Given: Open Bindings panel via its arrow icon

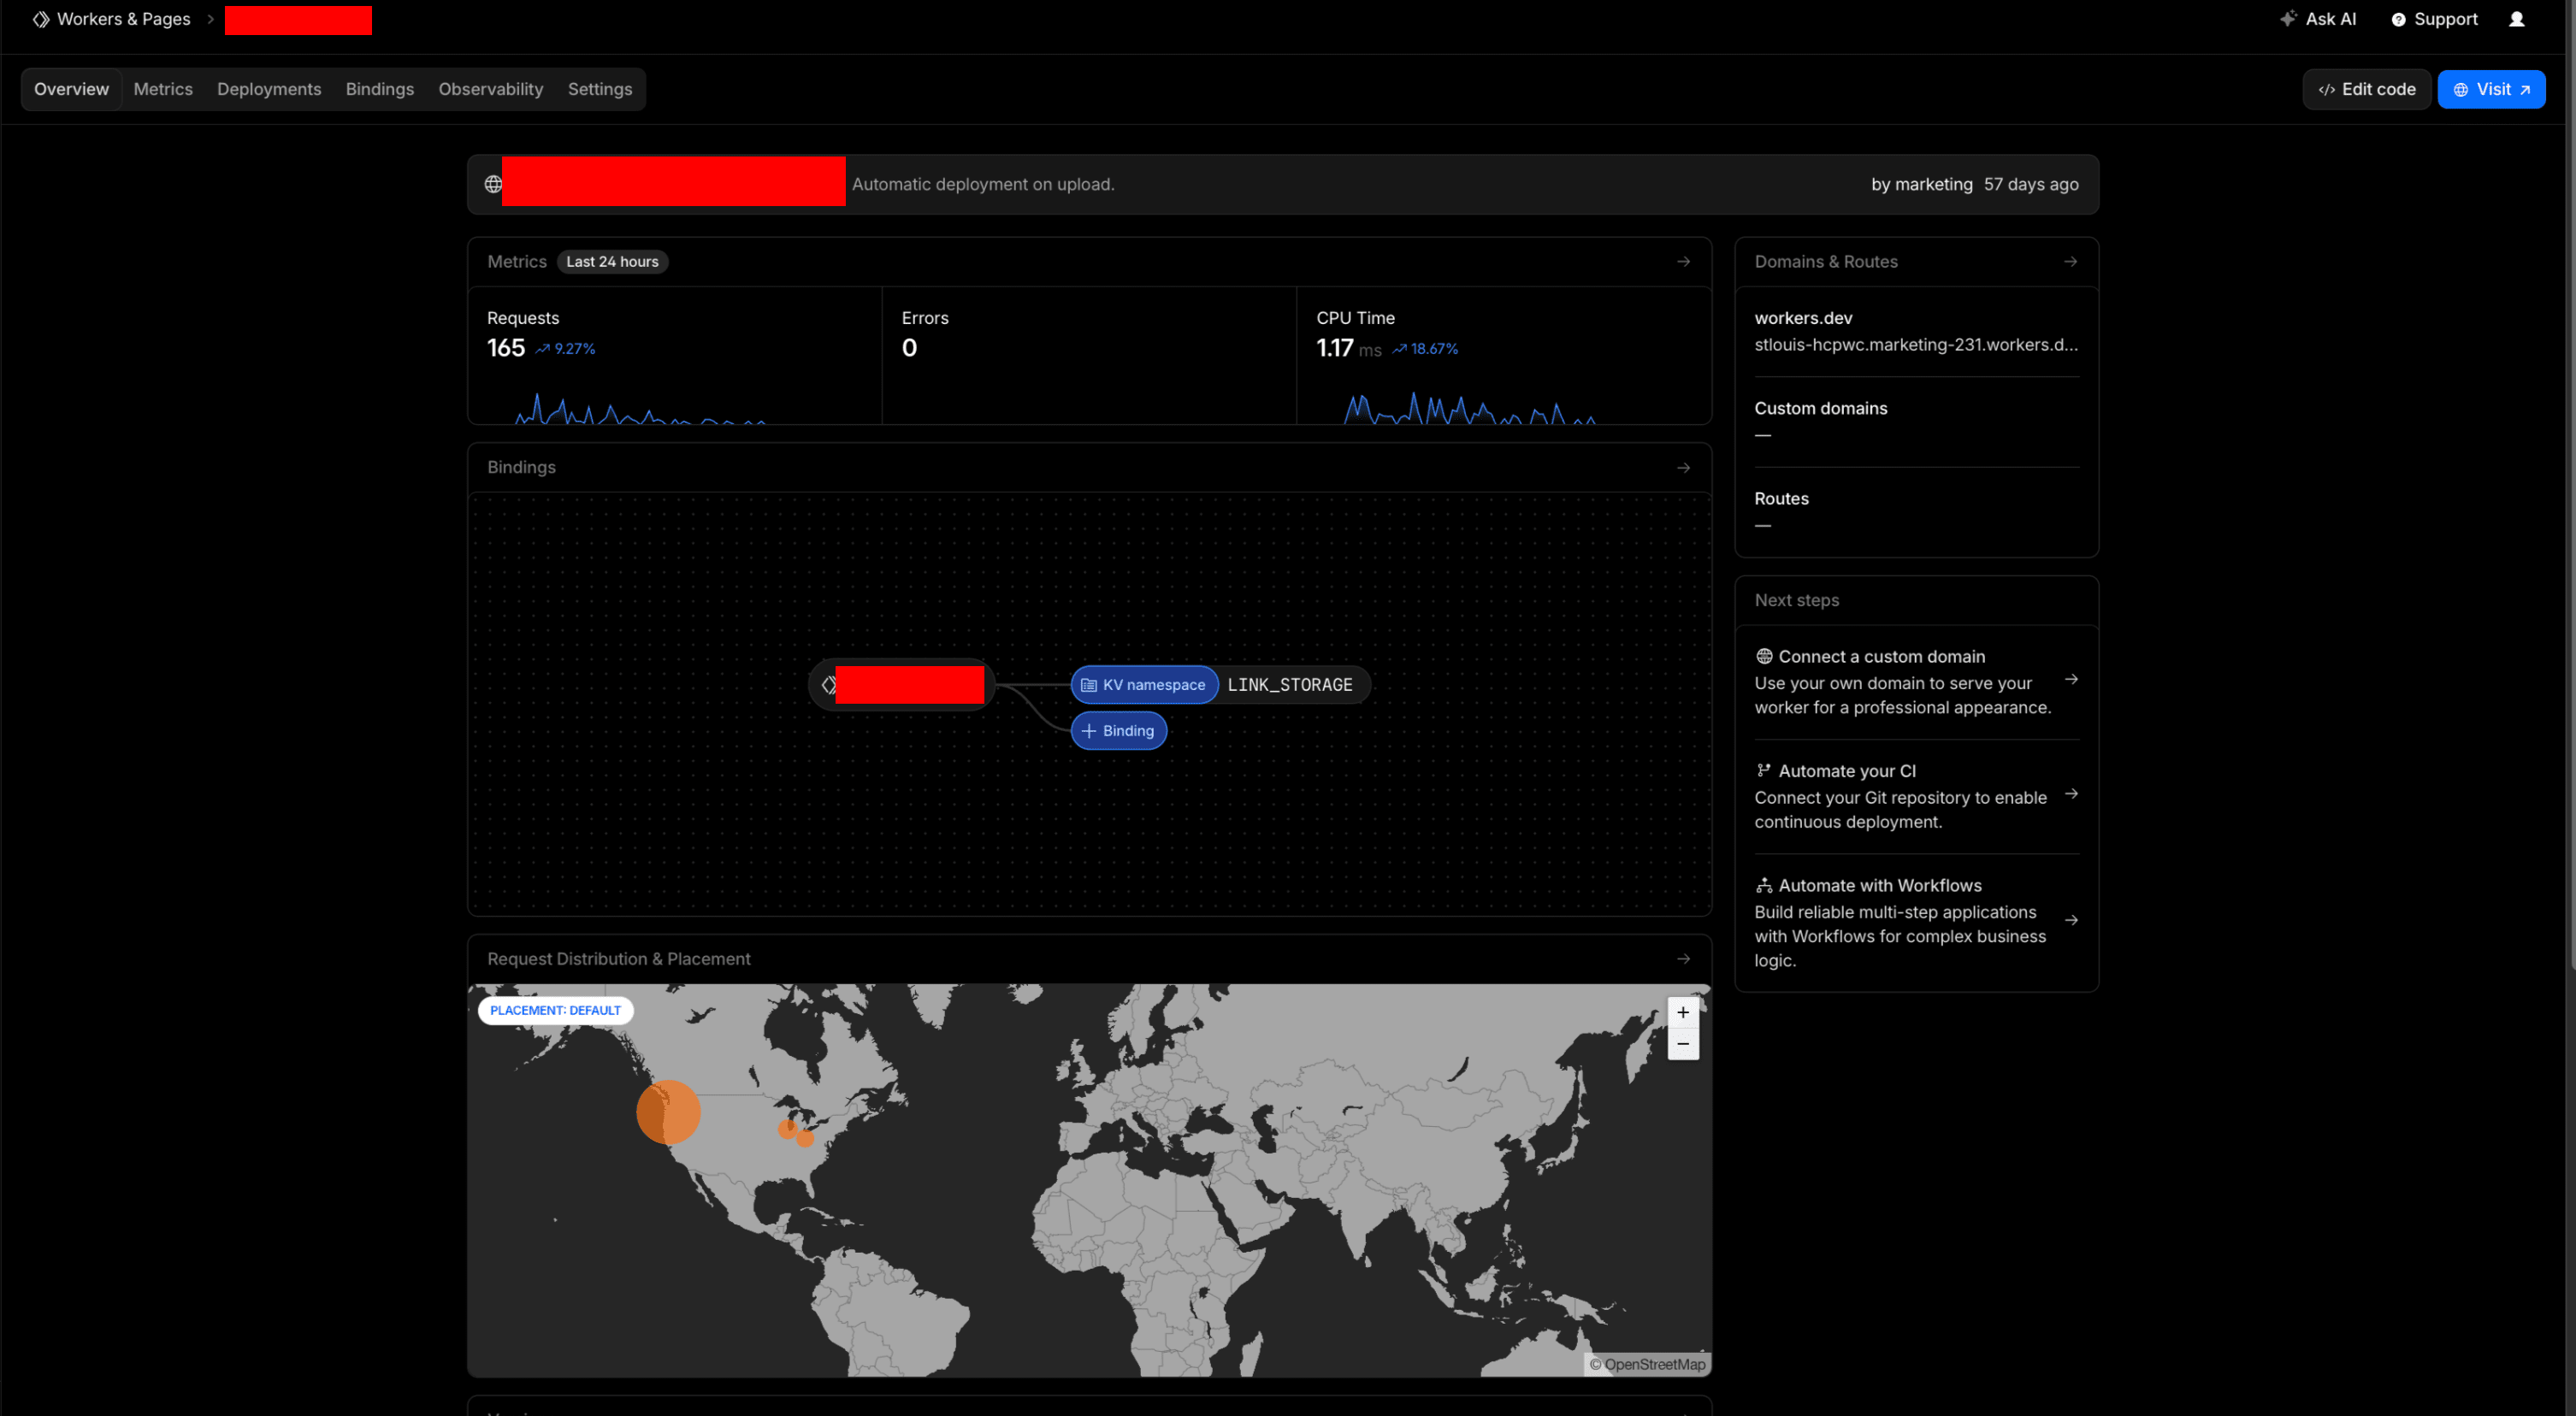Looking at the screenshot, I should coord(1684,468).
